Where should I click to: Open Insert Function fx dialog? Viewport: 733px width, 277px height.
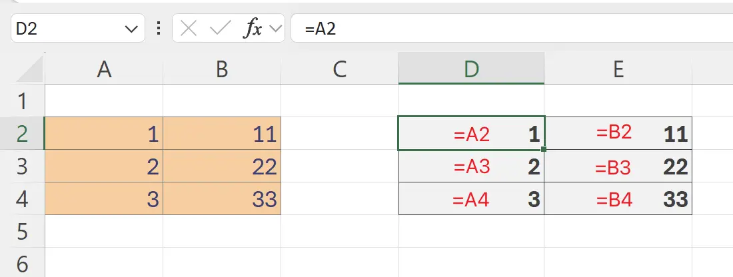[252, 29]
